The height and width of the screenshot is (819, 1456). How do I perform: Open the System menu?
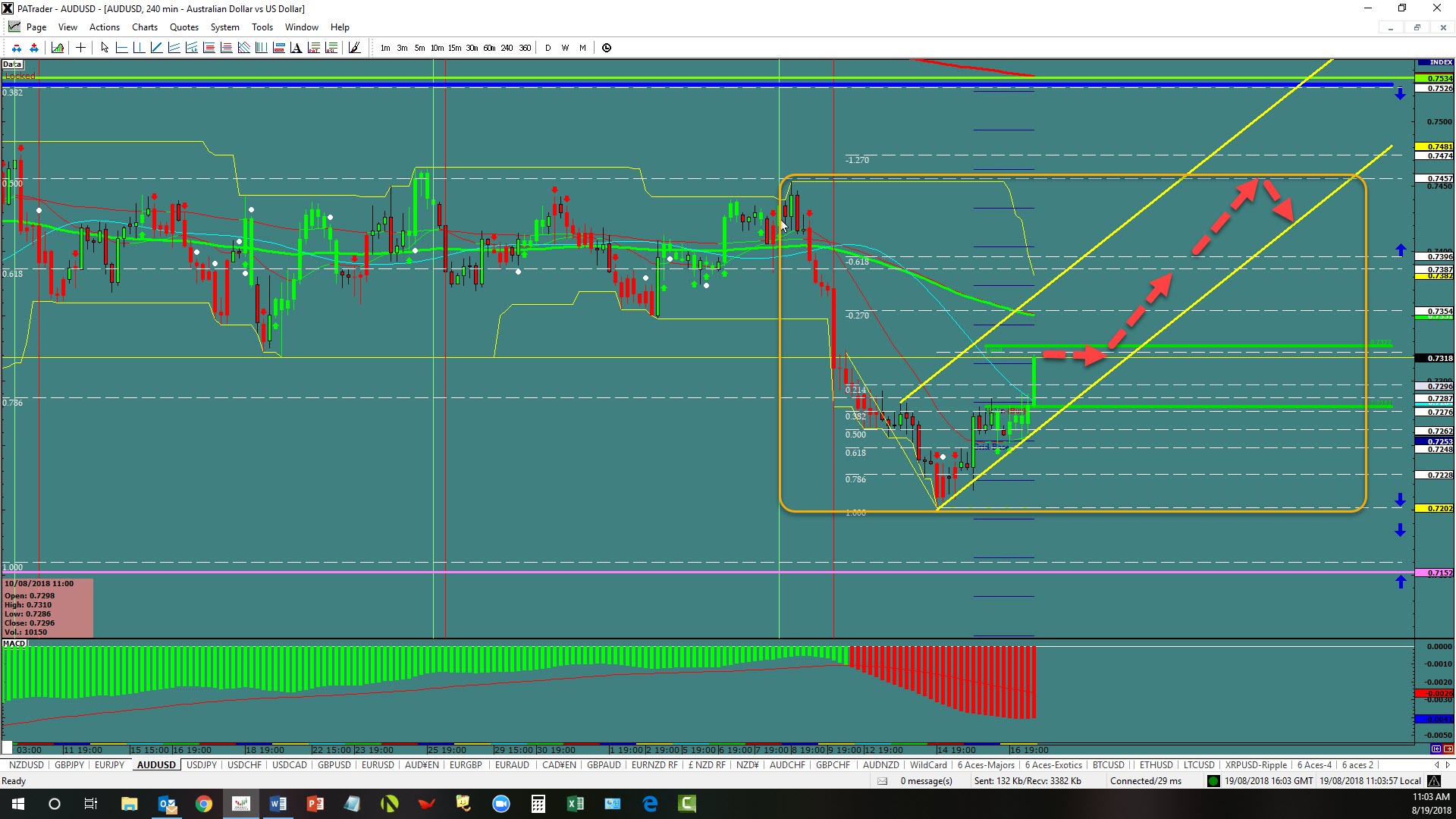pyautogui.click(x=225, y=27)
